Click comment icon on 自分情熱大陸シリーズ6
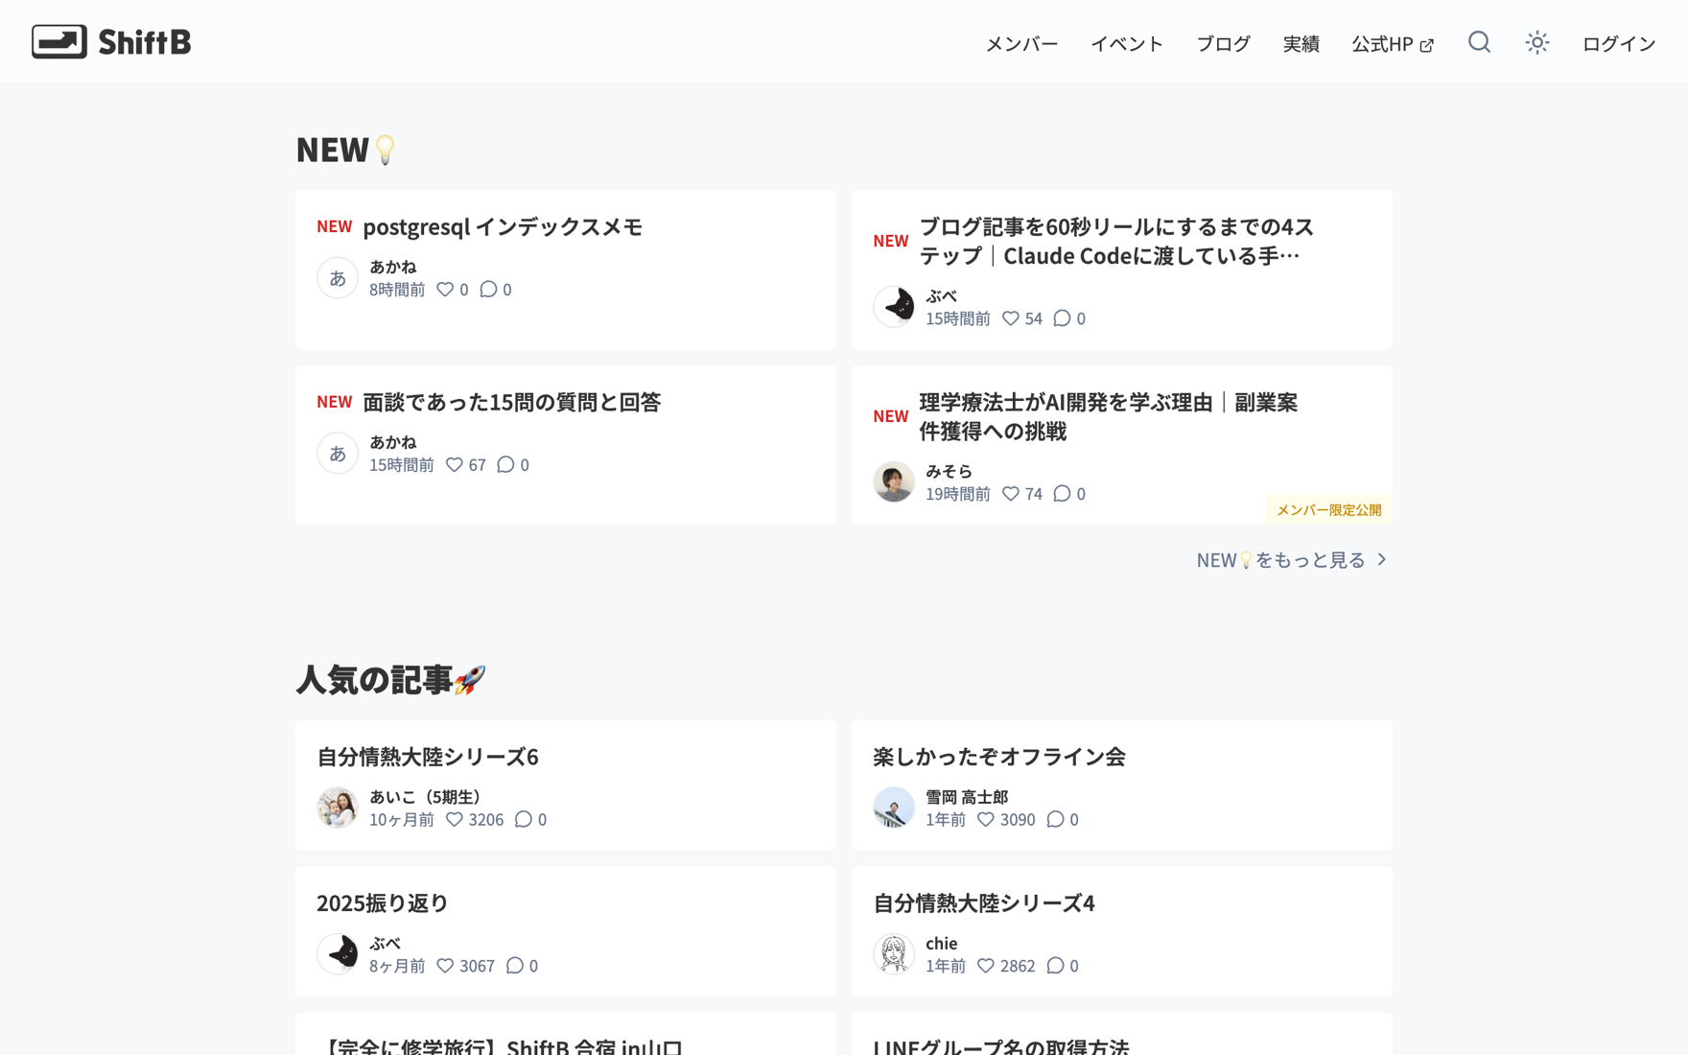 [x=523, y=819]
